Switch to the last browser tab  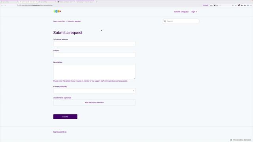85,2
